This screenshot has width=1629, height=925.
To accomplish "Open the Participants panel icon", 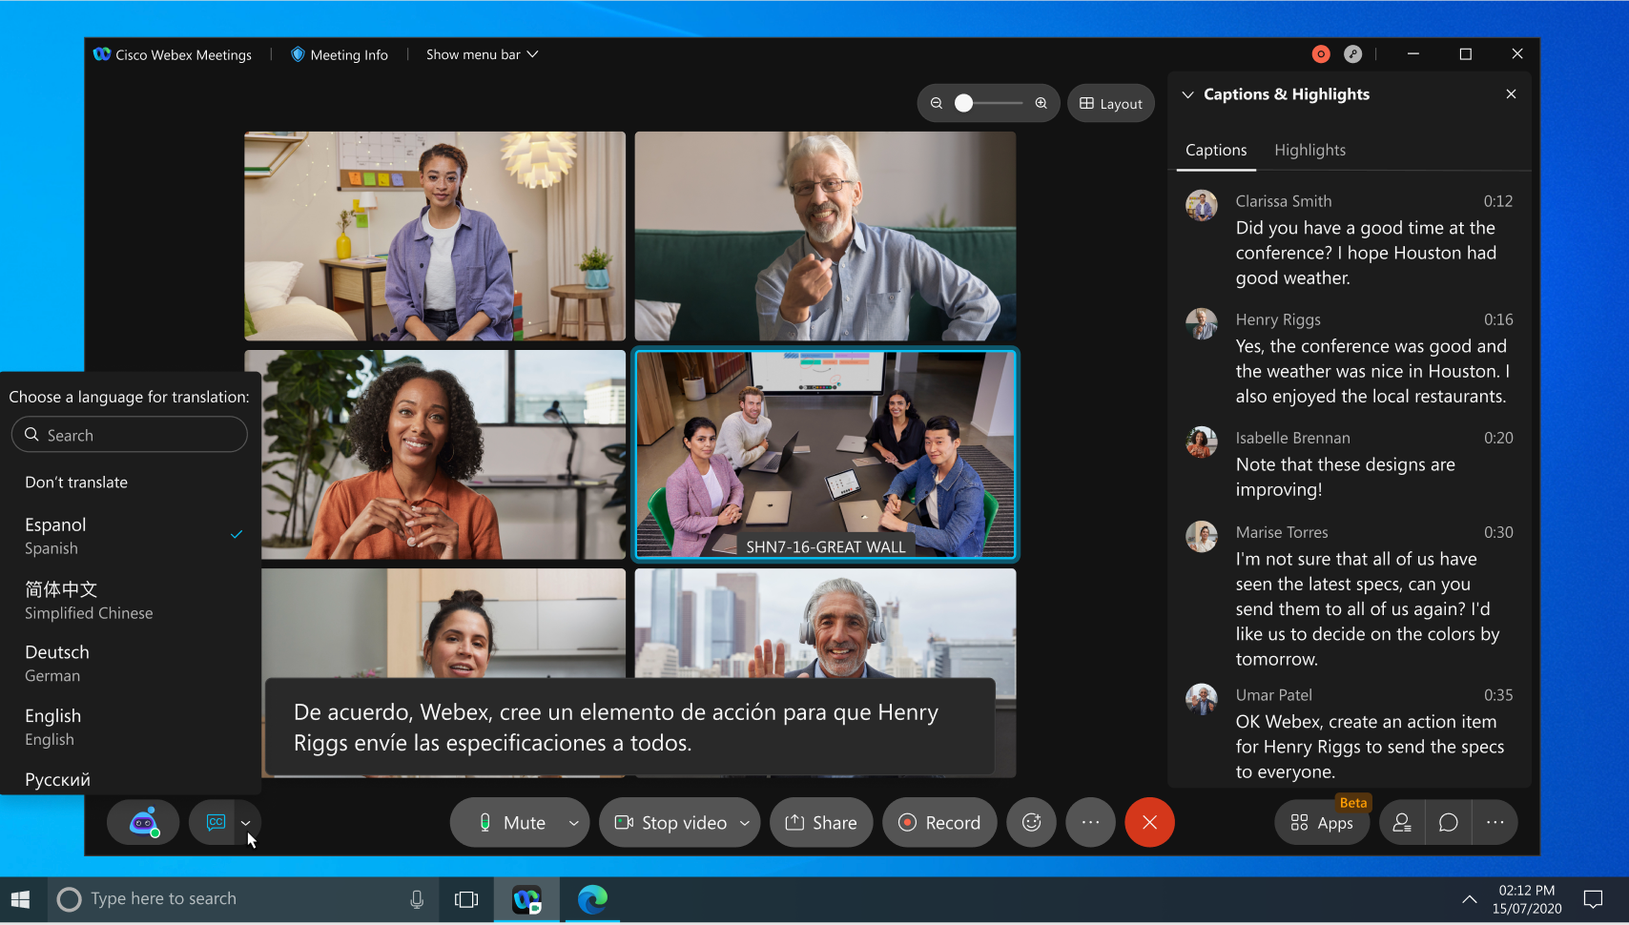I will [1402, 822].
